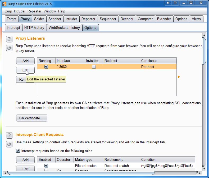Toggle Intercept requests based on rules

click(18, 151)
